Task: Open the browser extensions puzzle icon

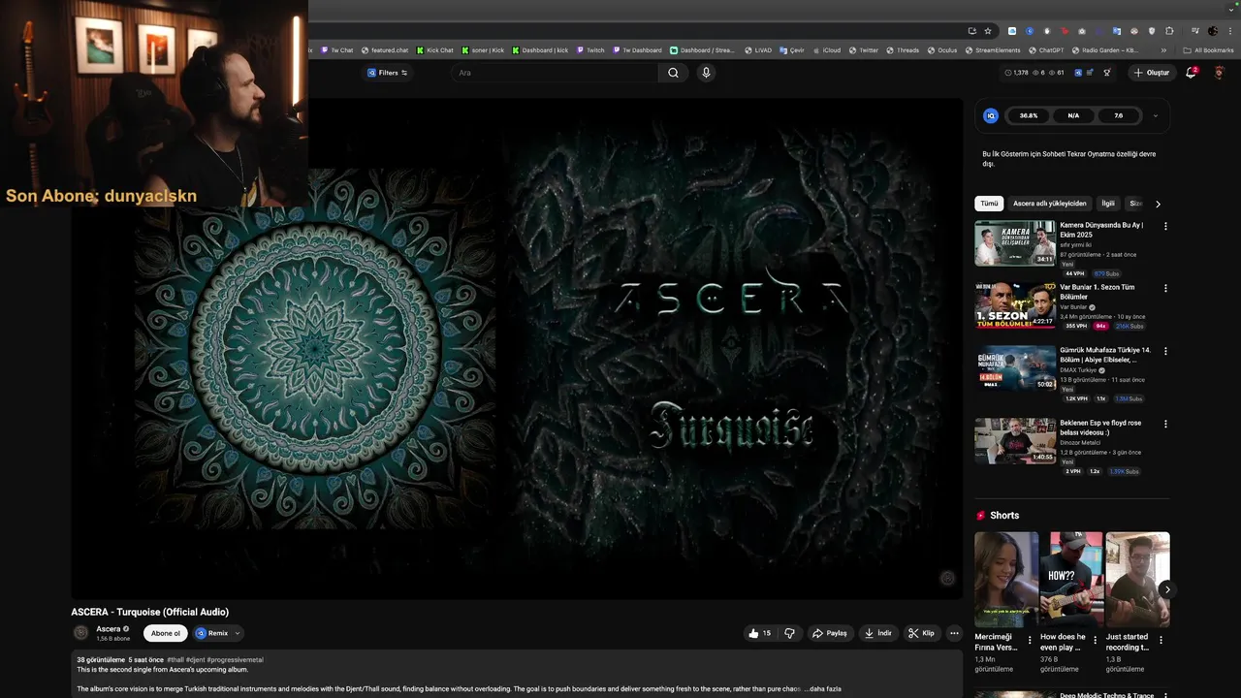Action: coord(1169,31)
